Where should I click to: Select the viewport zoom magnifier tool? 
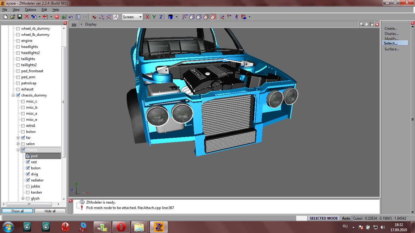[362, 24]
